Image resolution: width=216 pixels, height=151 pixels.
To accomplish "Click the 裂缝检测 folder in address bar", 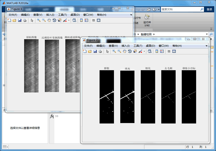I will tap(146, 34).
